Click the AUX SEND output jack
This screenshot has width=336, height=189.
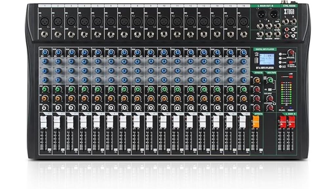[269, 34]
